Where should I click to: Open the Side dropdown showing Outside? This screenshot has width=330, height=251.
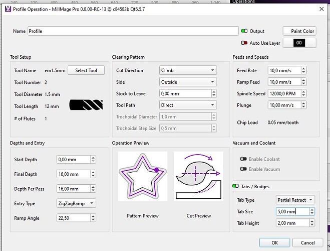[x=188, y=82]
